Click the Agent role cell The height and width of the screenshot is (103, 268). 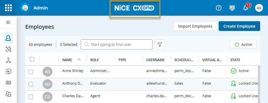click(x=95, y=96)
